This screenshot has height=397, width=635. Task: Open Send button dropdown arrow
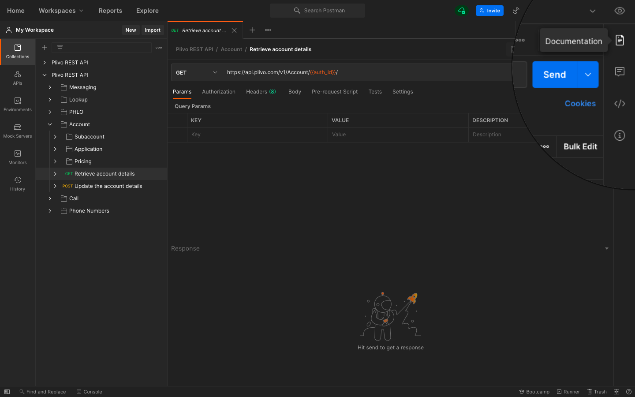pyautogui.click(x=588, y=75)
